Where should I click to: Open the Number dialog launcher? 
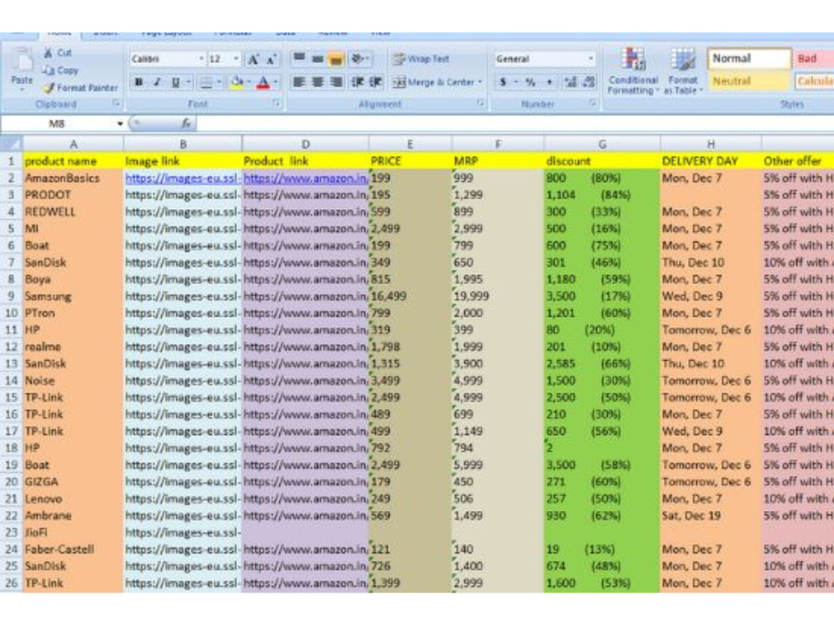pyautogui.click(x=593, y=103)
